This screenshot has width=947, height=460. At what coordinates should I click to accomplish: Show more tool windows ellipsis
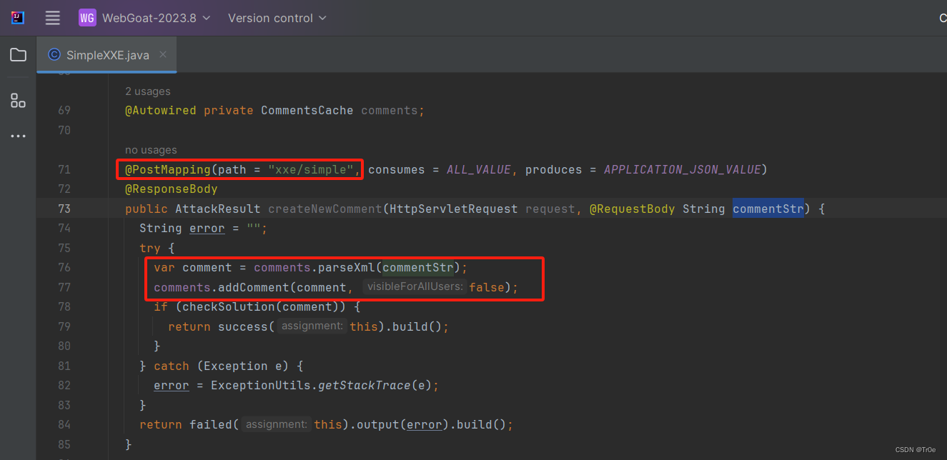pyautogui.click(x=19, y=136)
